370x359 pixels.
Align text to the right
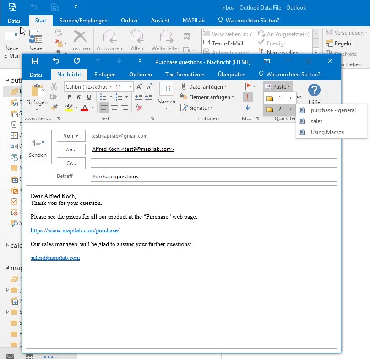pyautogui.click(x=125, y=108)
